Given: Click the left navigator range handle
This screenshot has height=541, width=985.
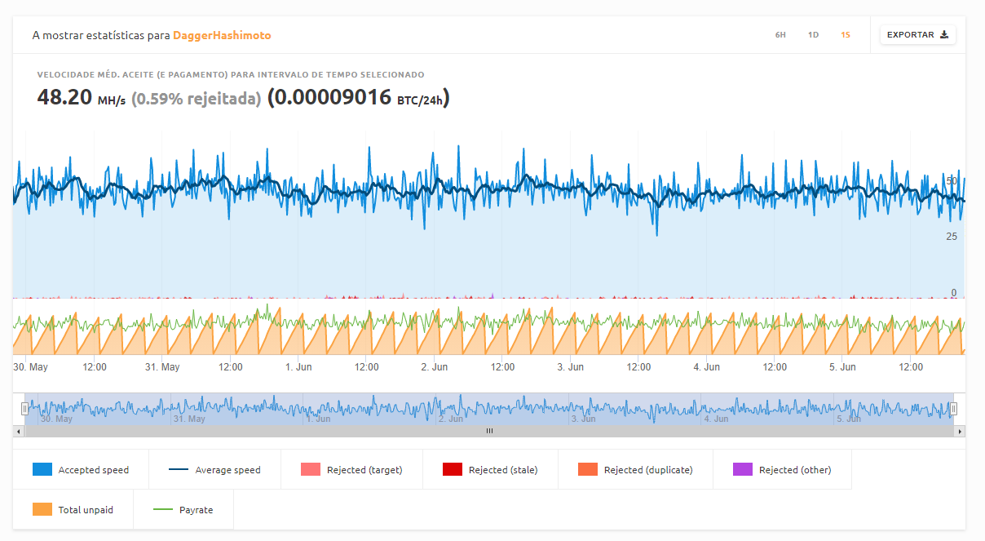Looking at the screenshot, I should [x=24, y=408].
